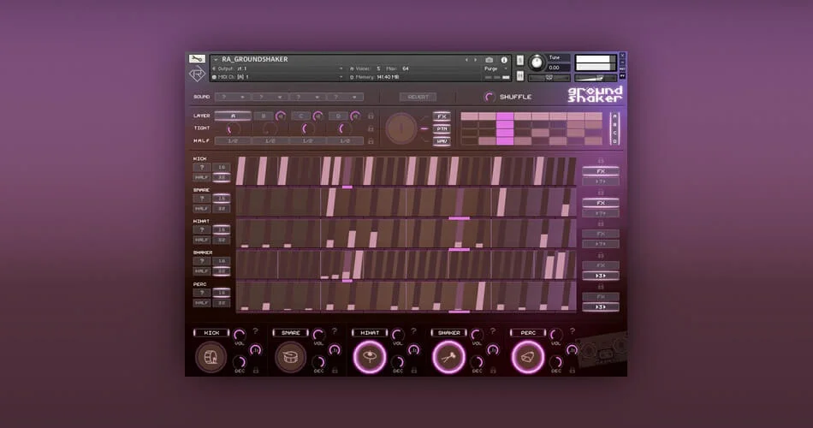
Task: Click the lock icon beside Tight row
Action: (x=371, y=128)
